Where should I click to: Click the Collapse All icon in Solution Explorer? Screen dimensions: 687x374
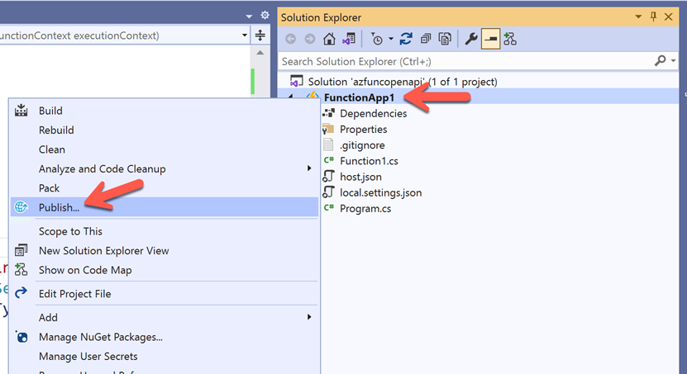[x=426, y=39]
